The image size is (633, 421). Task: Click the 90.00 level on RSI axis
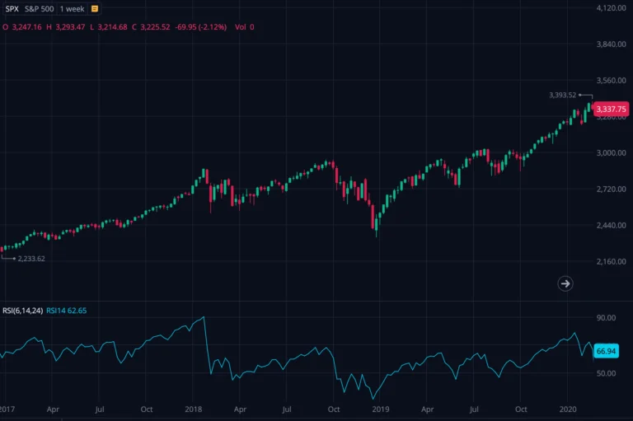(x=606, y=317)
